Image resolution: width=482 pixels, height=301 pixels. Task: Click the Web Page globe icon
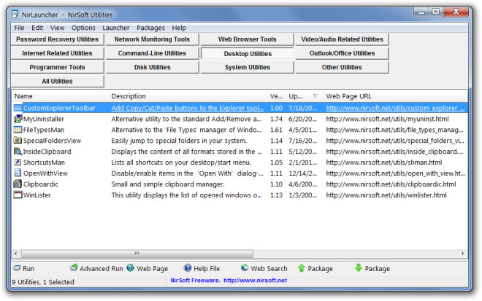tap(130, 268)
